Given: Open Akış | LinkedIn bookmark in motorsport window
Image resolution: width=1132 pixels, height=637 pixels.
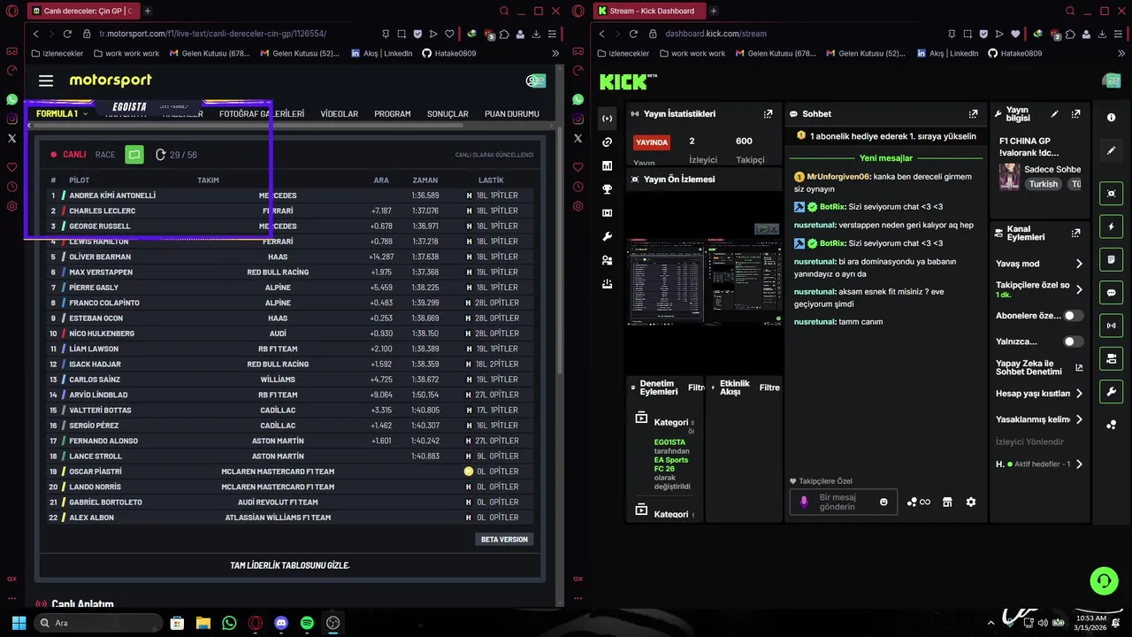Looking at the screenshot, I should pyautogui.click(x=380, y=53).
